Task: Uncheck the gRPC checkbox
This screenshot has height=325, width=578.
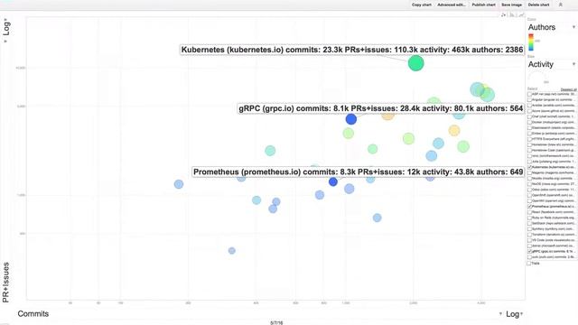Action: coord(530,251)
